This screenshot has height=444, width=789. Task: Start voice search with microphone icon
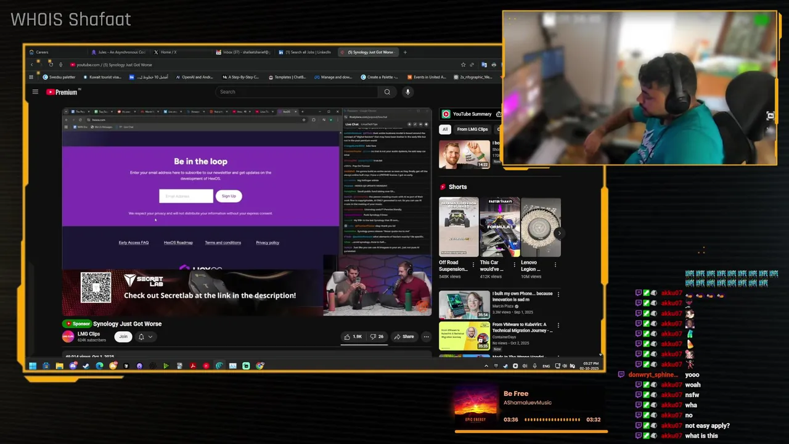coord(407,92)
